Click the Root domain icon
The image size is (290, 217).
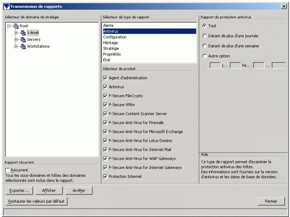[x=16, y=26]
